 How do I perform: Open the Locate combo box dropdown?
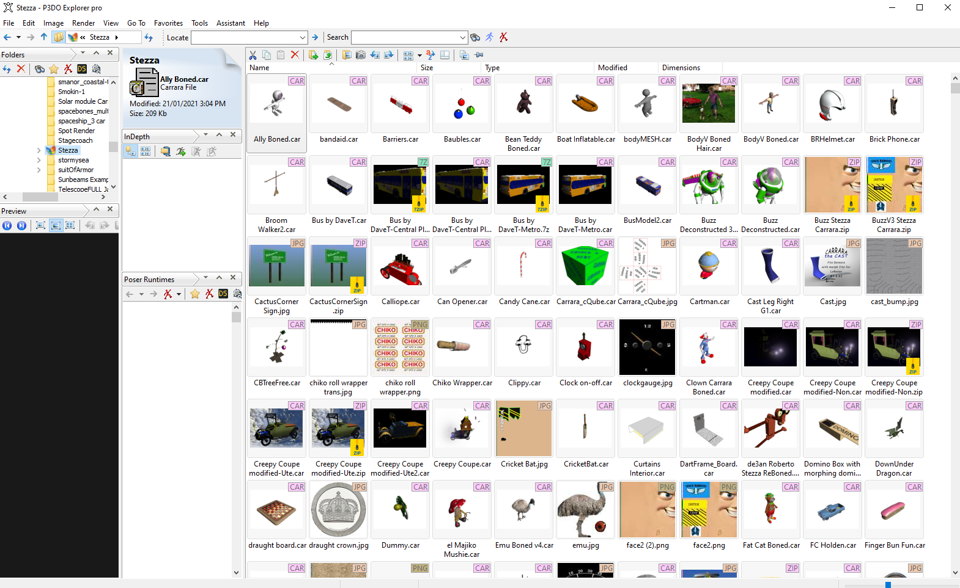click(x=302, y=37)
